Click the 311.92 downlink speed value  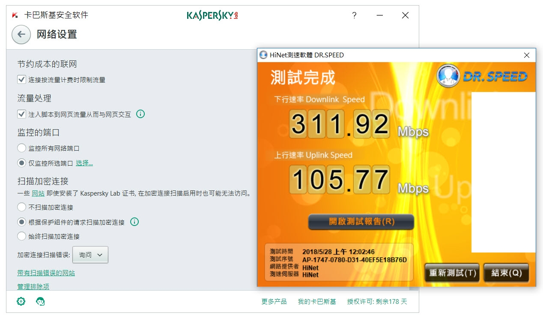[340, 124]
